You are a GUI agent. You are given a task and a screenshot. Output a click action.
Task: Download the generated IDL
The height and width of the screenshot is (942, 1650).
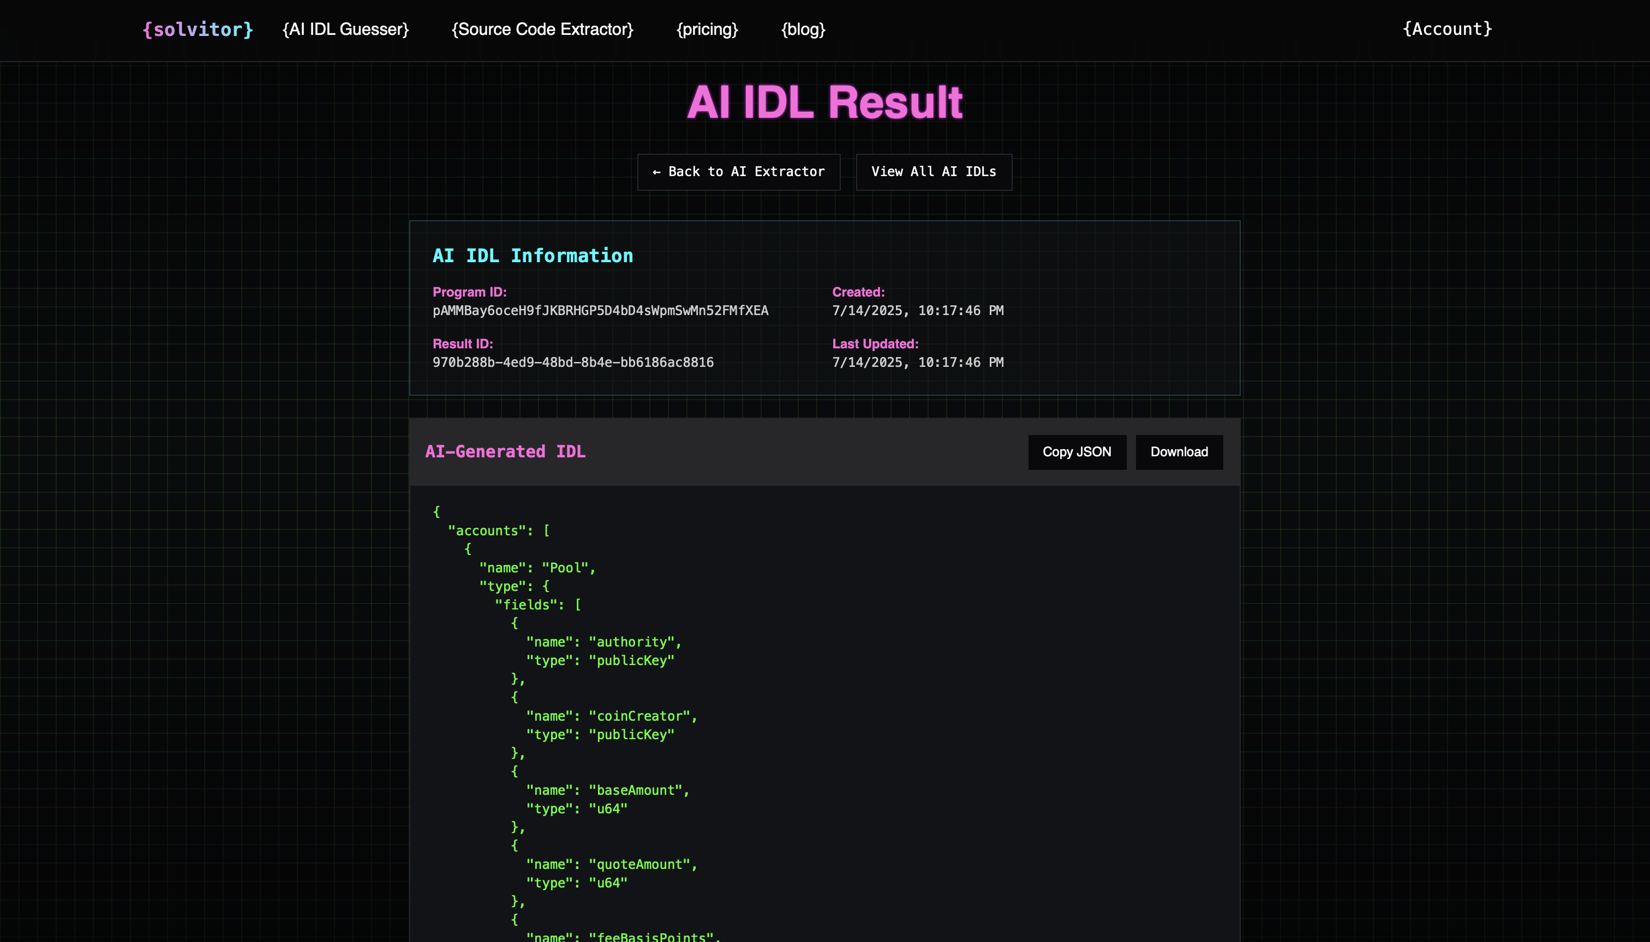point(1179,452)
